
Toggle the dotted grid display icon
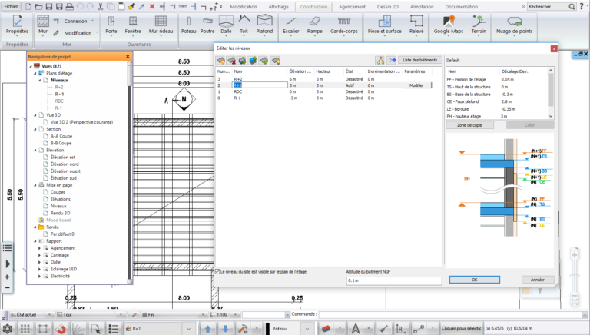25,329
